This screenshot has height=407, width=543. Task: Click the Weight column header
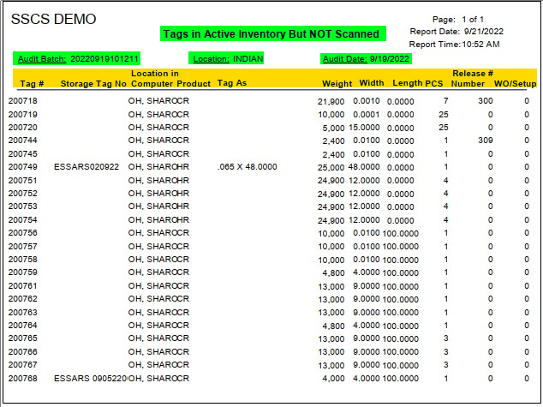[337, 84]
